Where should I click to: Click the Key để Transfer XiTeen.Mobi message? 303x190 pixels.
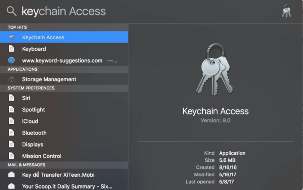coord(64,175)
